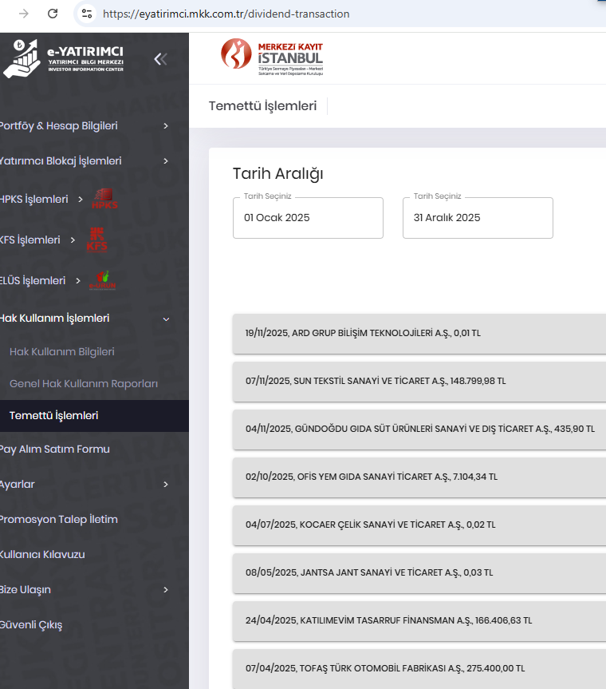Click the end date field 31 Aralık 2025
Image resolution: width=606 pixels, height=689 pixels.
pyautogui.click(x=478, y=218)
